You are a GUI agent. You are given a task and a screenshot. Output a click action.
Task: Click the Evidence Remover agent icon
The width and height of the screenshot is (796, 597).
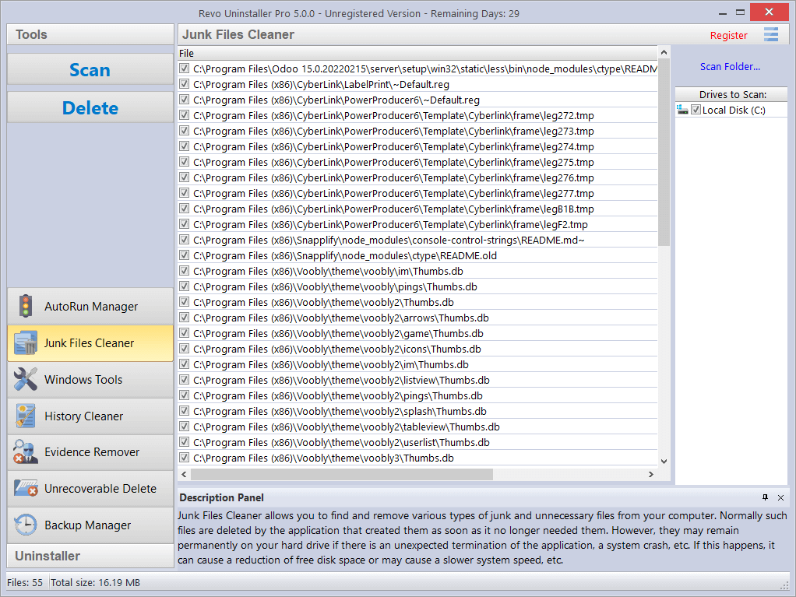(26, 452)
